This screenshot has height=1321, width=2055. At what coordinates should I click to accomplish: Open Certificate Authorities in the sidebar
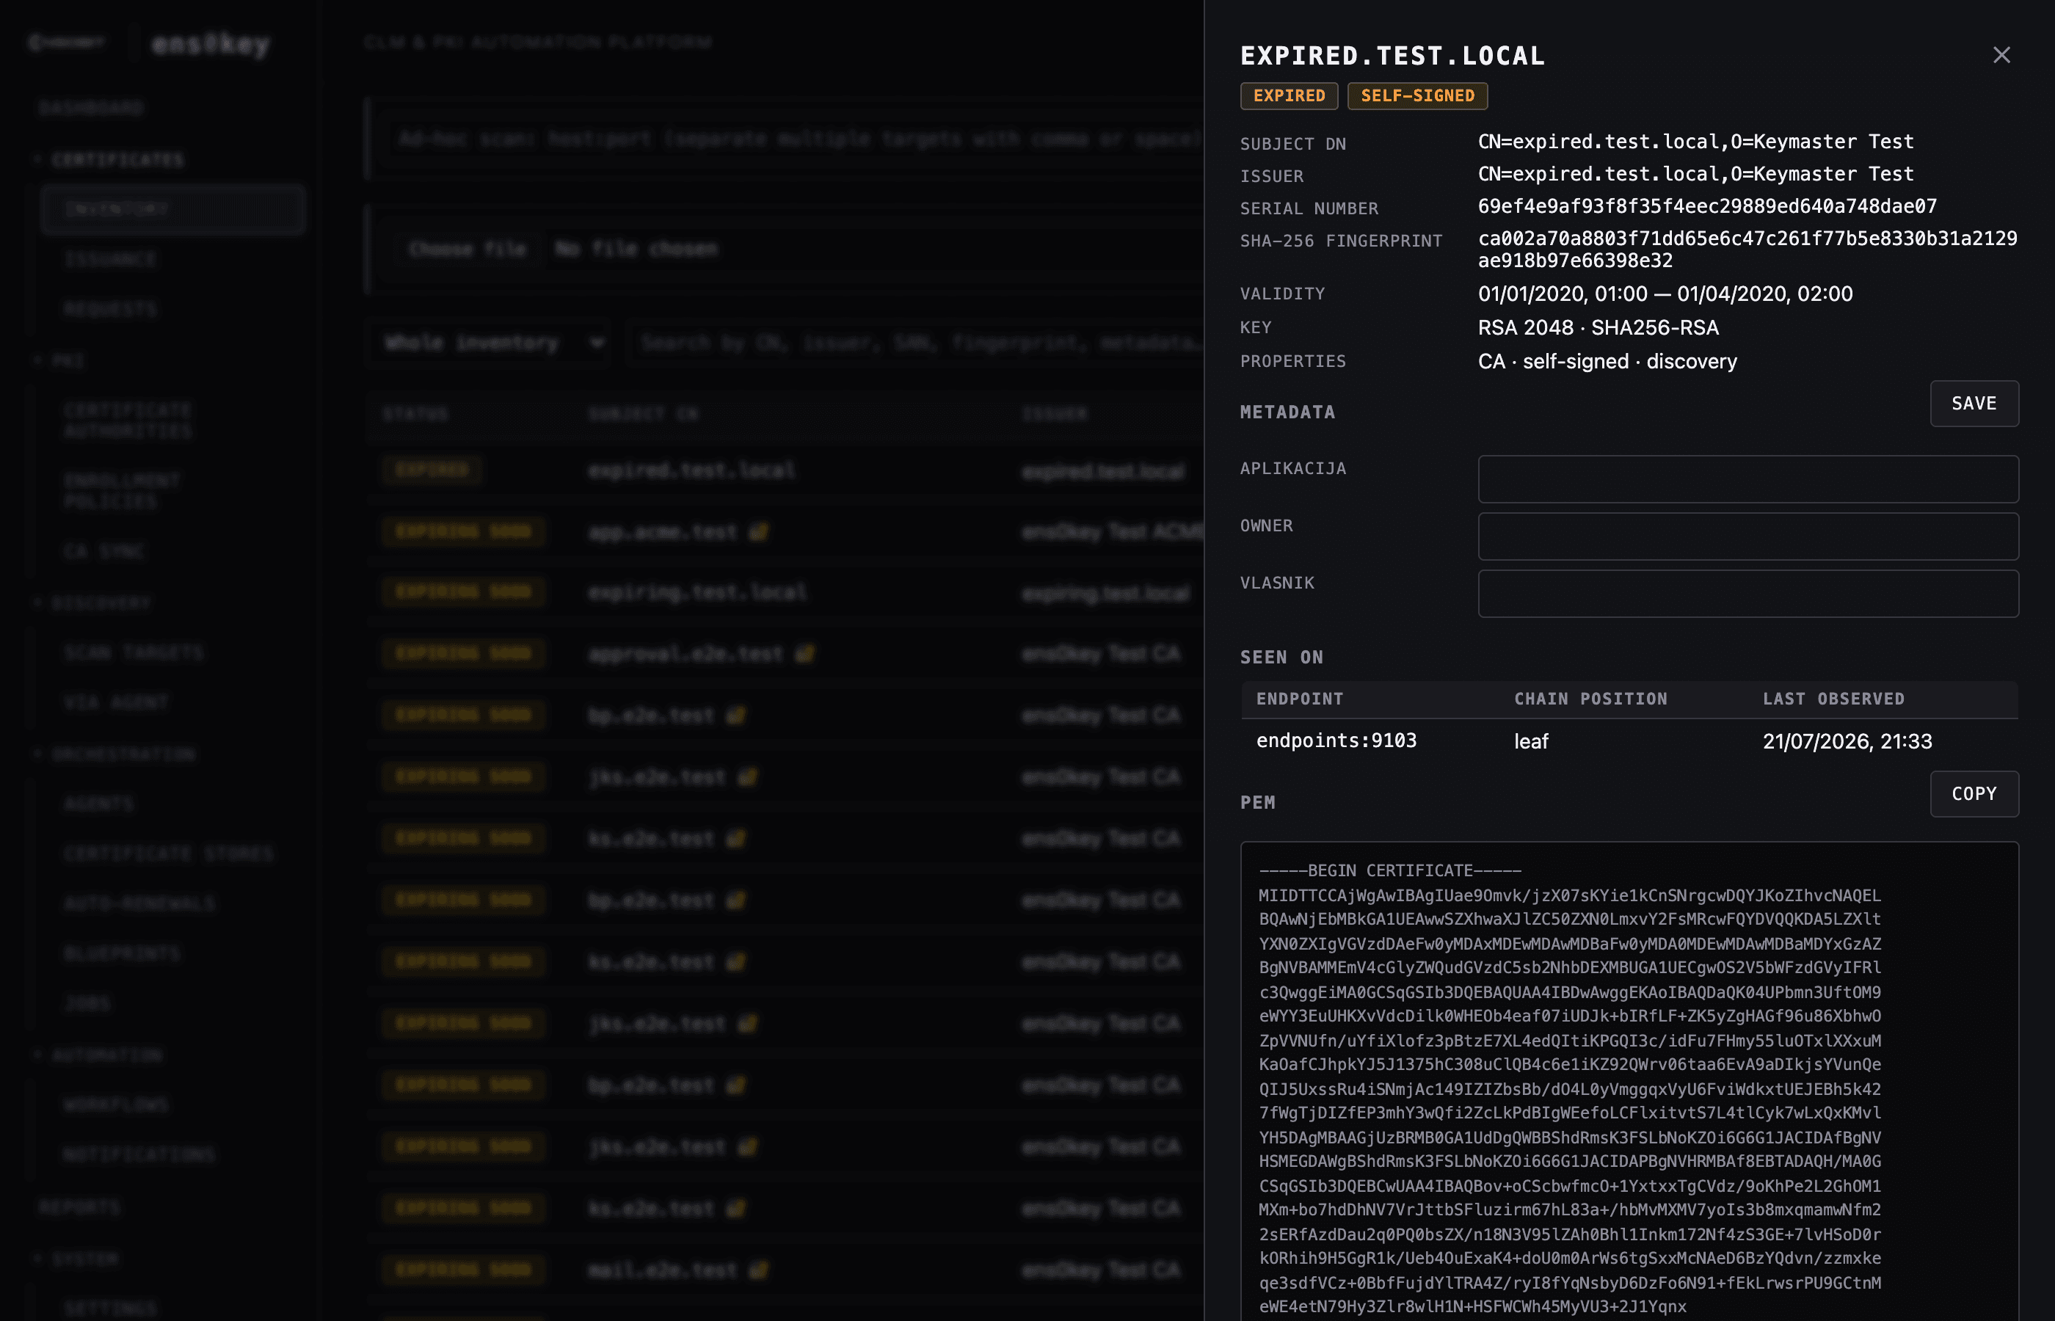pos(128,421)
